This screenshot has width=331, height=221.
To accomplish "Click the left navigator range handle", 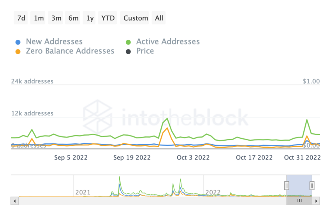I will click(x=287, y=186).
